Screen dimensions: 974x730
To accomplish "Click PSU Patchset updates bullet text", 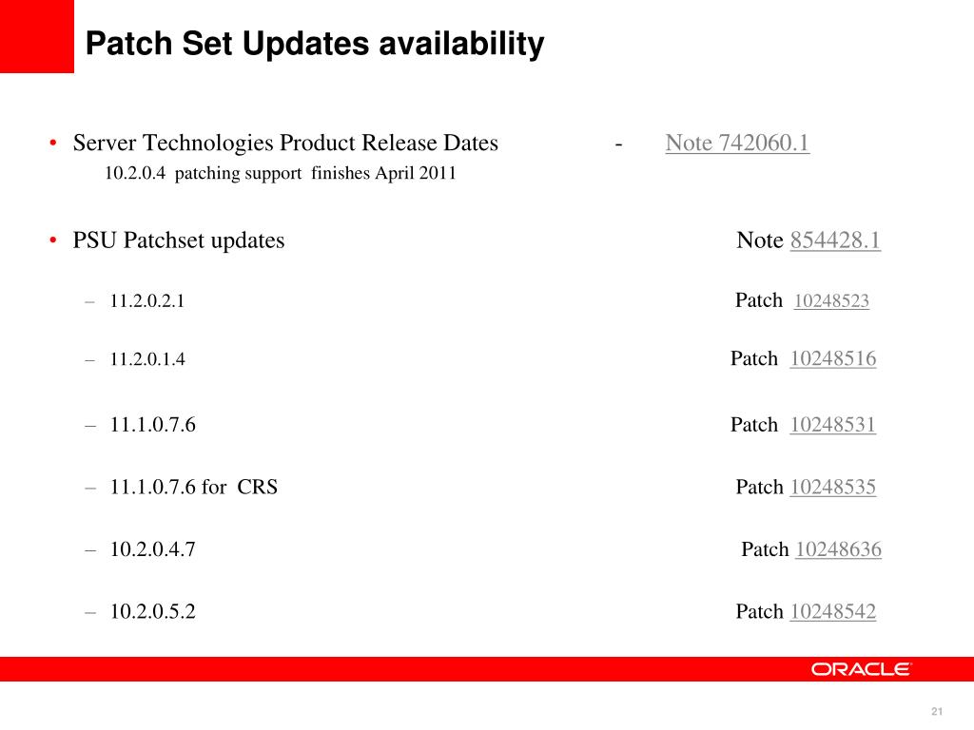I will tap(179, 240).
